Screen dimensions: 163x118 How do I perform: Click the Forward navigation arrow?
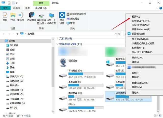point(9,34)
